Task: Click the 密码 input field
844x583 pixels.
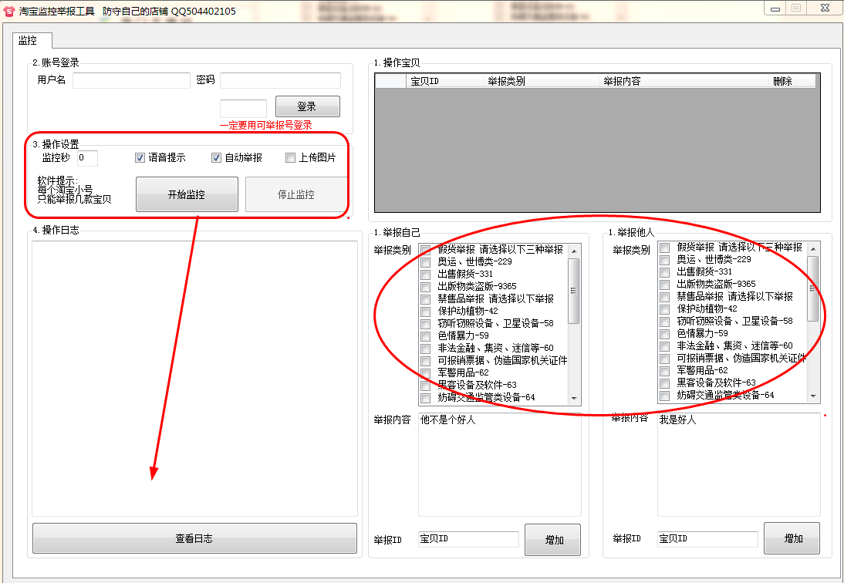Action: pos(281,80)
